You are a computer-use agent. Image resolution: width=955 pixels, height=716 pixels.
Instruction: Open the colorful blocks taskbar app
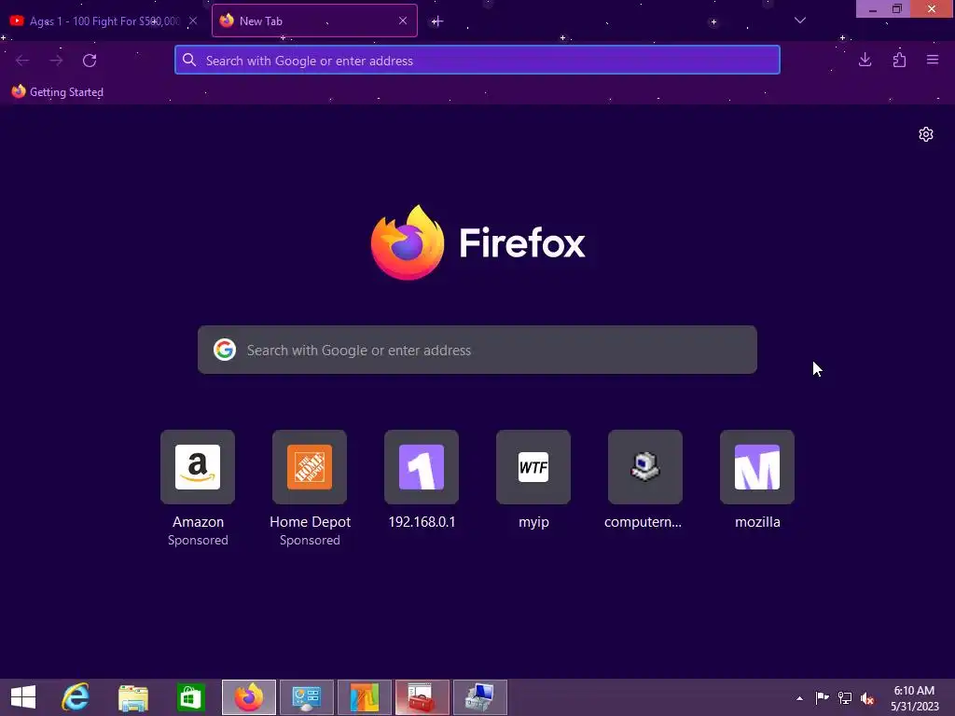[365, 697]
